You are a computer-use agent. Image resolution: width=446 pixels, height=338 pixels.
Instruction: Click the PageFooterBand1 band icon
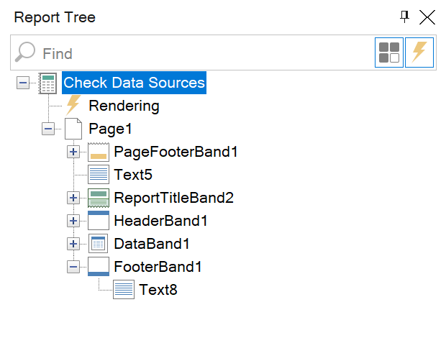click(98, 152)
